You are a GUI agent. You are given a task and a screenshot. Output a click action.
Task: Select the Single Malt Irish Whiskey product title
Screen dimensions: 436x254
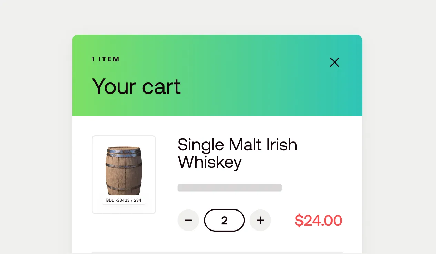237,153
